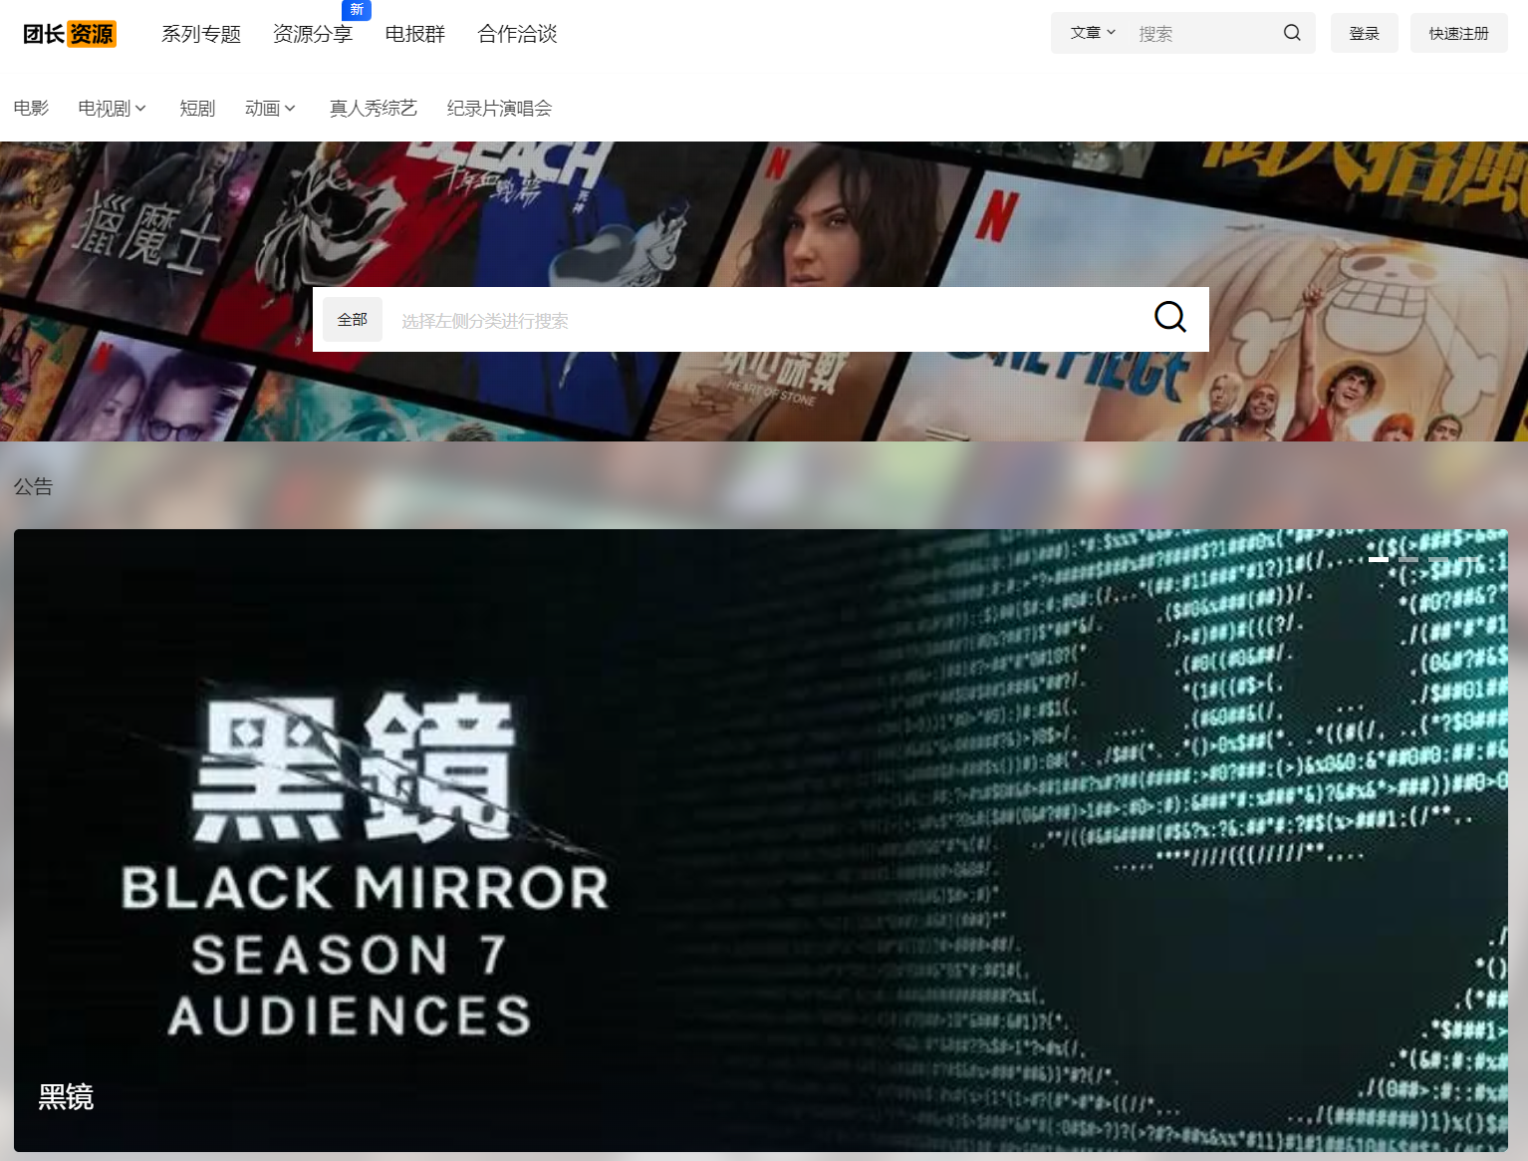The height and width of the screenshot is (1161, 1528).
Task: Expand the 动画 category dropdown
Action: click(270, 109)
